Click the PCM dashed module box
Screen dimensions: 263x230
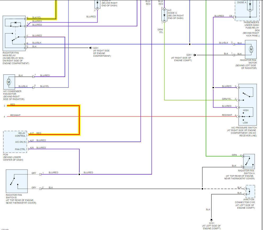15,142
